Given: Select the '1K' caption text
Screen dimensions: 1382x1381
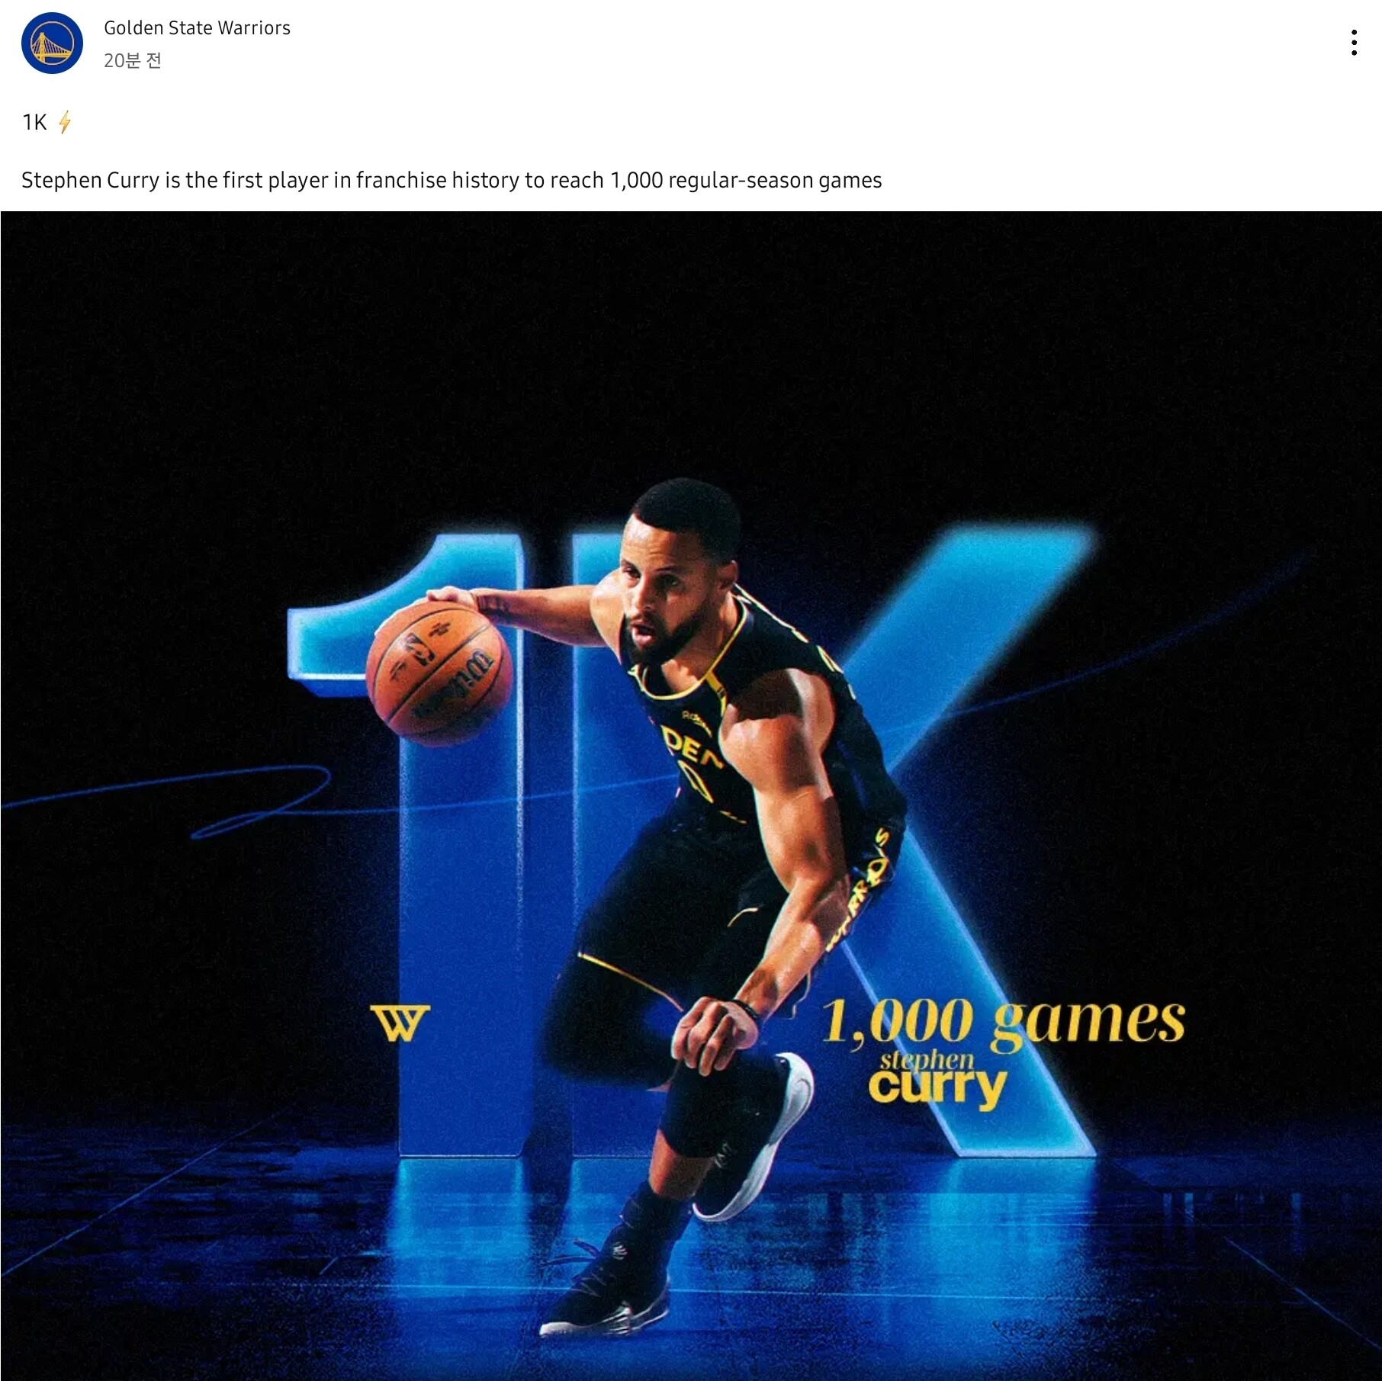Looking at the screenshot, I should (x=34, y=122).
